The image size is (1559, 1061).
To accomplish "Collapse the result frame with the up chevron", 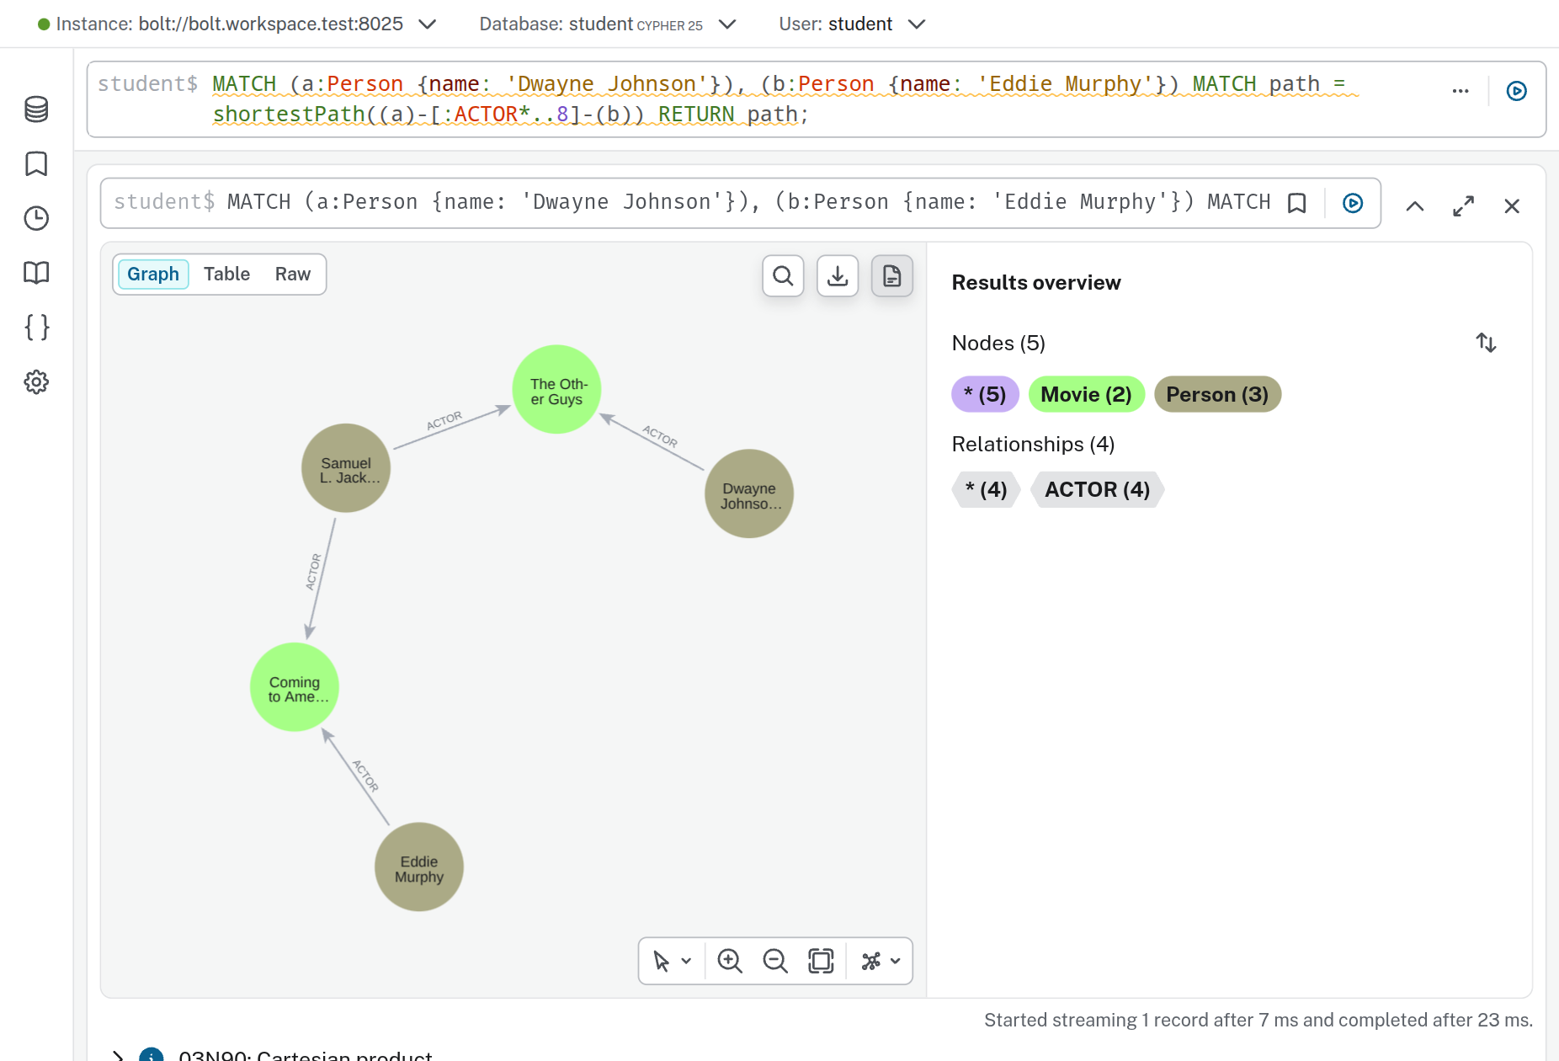I will pyautogui.click(x=1415, y=205).
